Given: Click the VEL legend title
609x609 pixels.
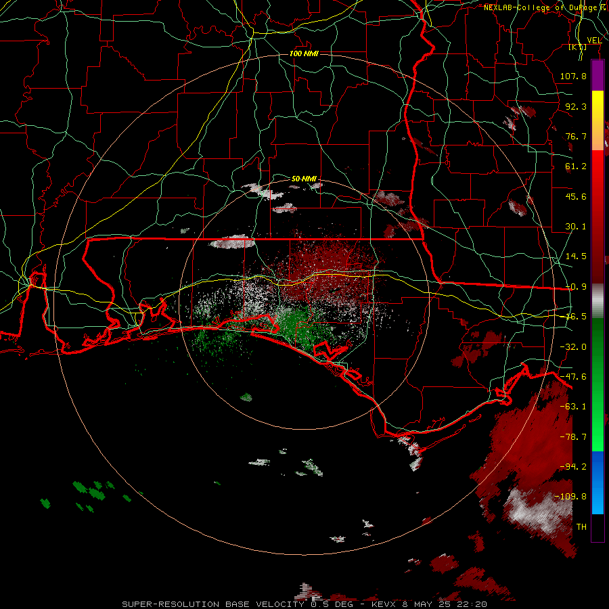Looking at the screenshot, I should click(x=594, y=40).
